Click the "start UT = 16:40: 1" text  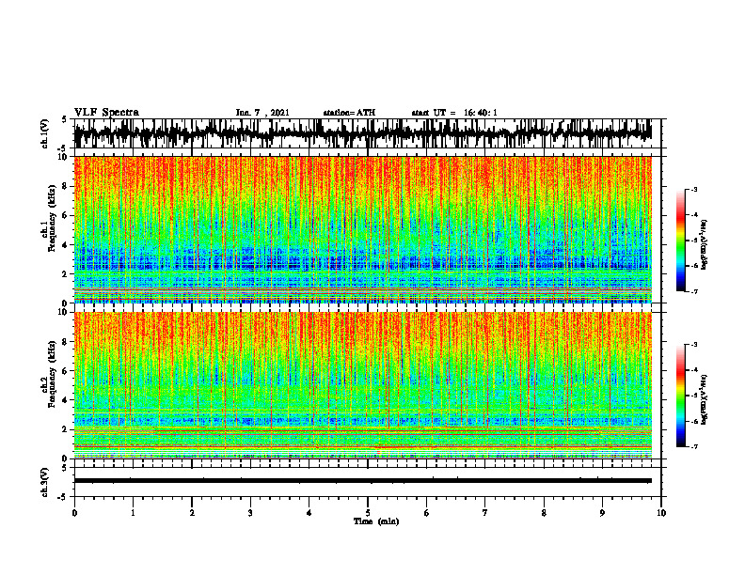pyautogui.click(x=454, y=113)
